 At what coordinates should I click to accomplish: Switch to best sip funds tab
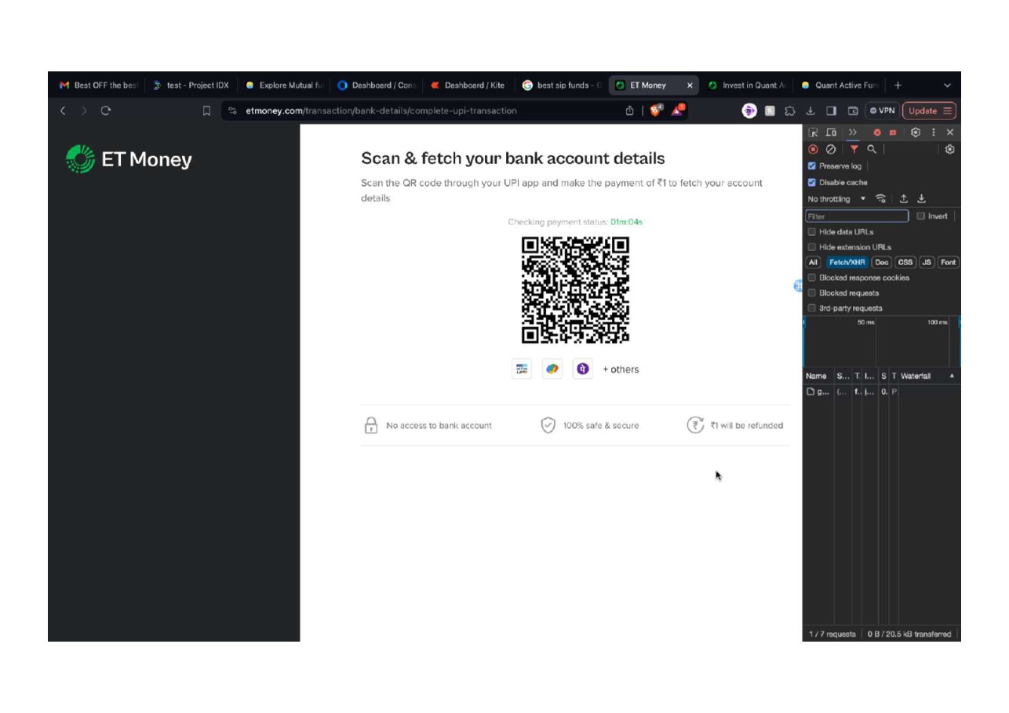click(561, 85)
